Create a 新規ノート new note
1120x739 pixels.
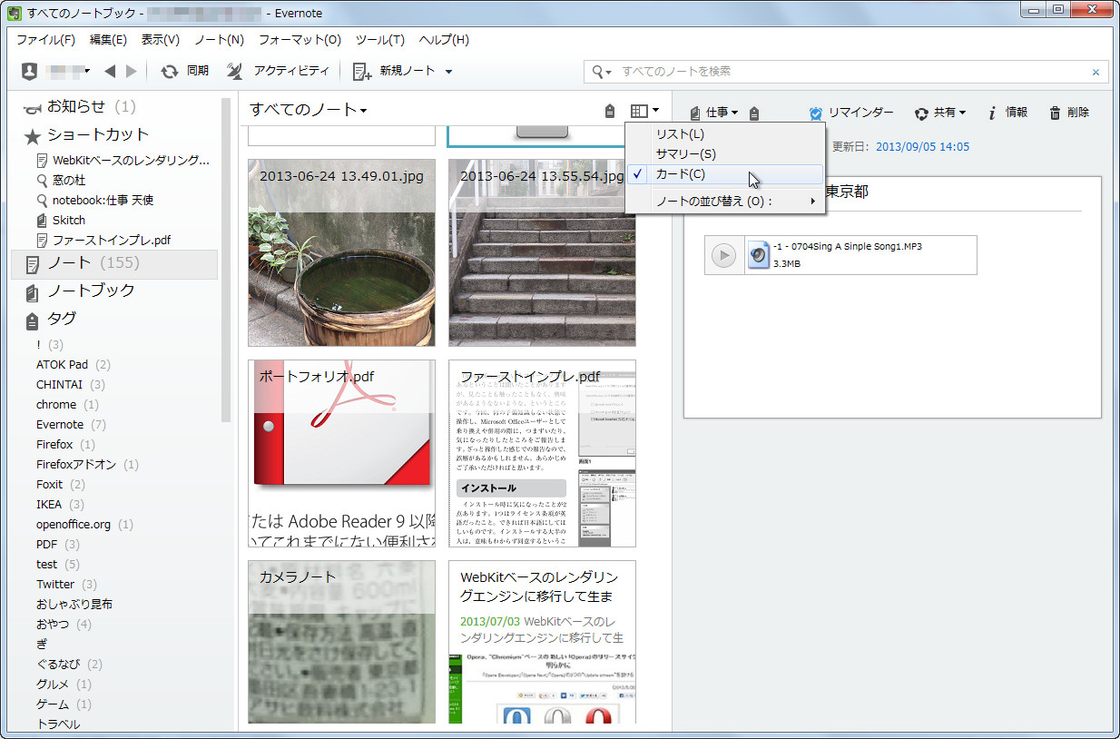click(x=394, y=71)
